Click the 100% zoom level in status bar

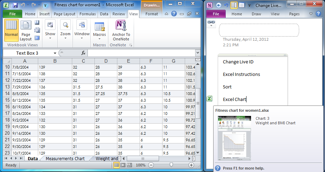click(141, 165)
